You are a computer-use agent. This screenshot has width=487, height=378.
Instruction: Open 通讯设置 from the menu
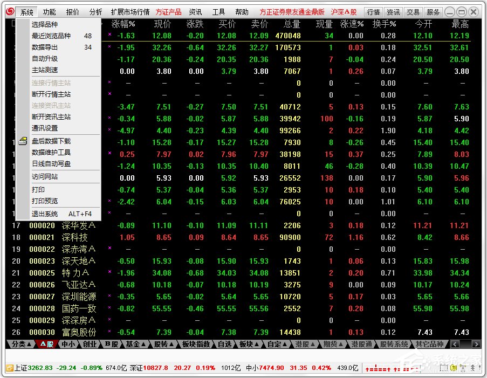pyautogui.click(x=58, y=128)
